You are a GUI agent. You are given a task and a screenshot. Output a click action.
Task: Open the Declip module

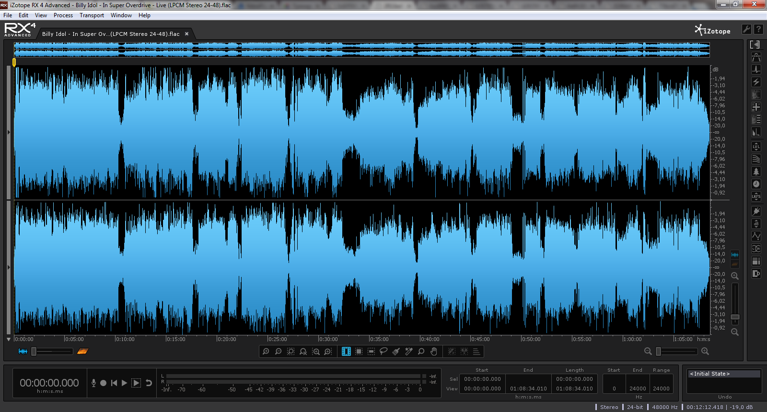pos(756,57)
